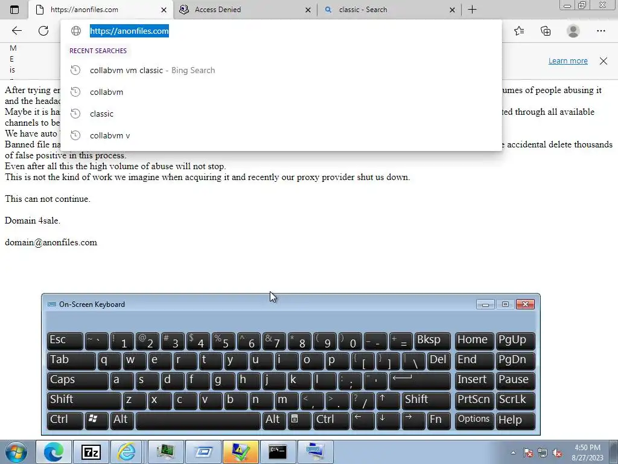Open the Windows Start menu orb
The height and width of the screenshot is (464, 618).
(x=16, y=452)
